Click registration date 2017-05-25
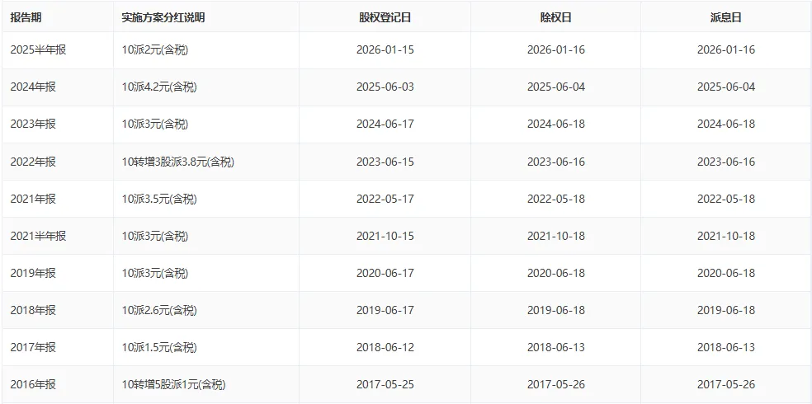Screen dimensions: 812x404 click(x=385, y=385)
